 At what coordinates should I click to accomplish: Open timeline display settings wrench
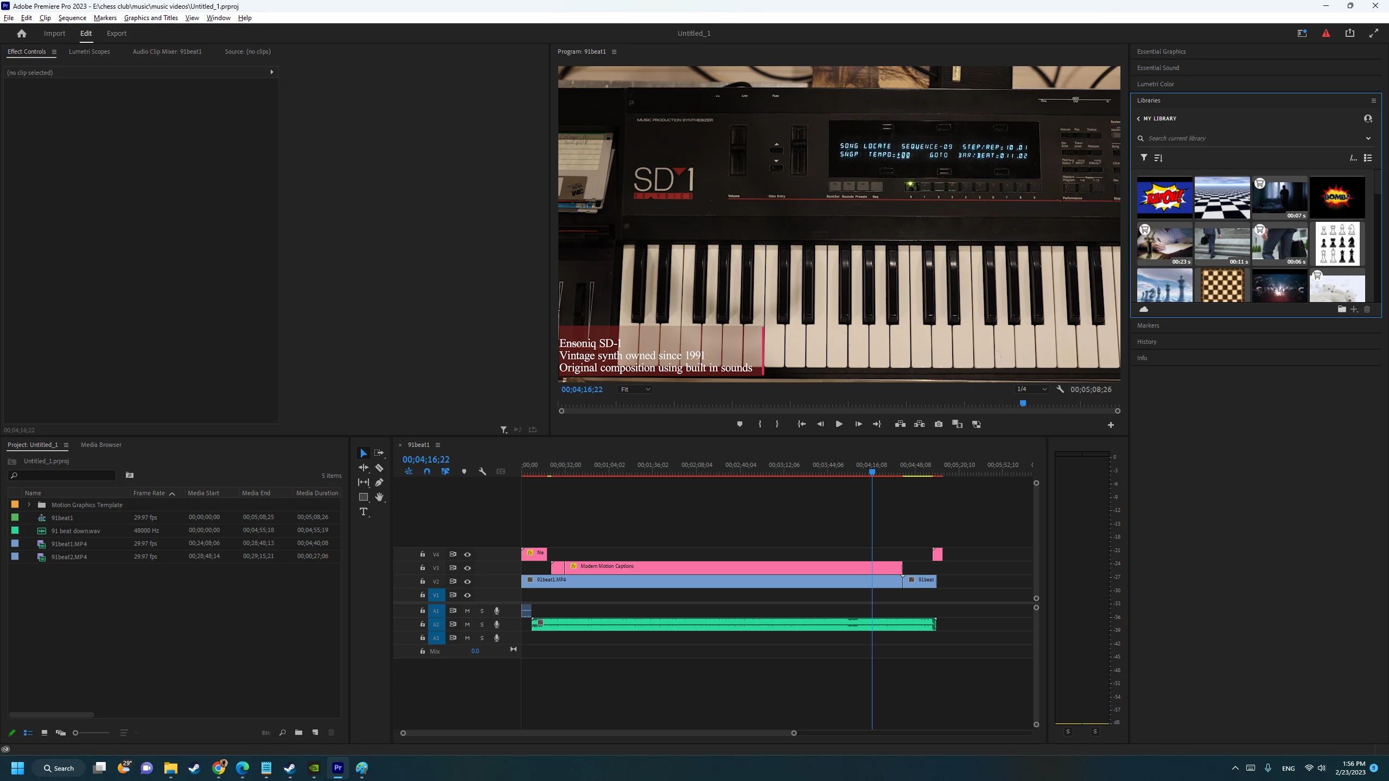coord(482,471)
